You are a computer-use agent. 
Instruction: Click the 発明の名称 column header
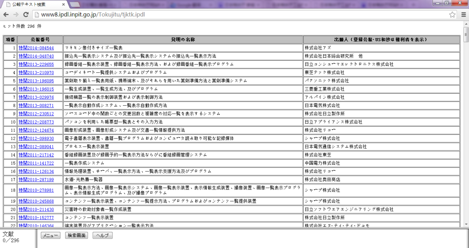click(183, 39)
